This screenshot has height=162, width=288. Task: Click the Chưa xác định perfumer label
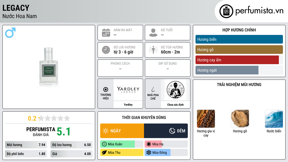pyautogui.click(x=175, y=105)
